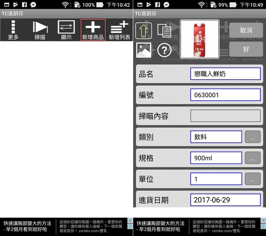
Task: Select the 掃描 barcode scan icon
Action: tap(40, 30)
